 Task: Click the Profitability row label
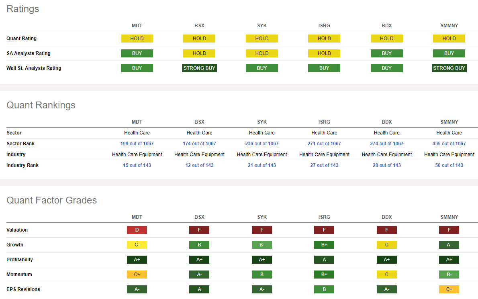coord(20,260)
